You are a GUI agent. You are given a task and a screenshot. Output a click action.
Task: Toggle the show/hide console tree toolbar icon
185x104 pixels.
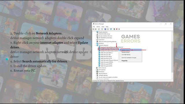point(99,29)
